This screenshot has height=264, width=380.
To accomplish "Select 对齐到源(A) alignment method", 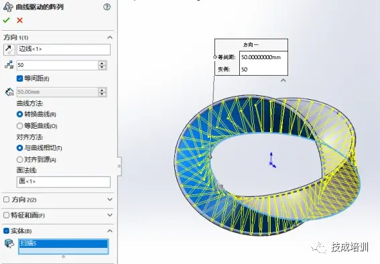I will pos(19,159).
